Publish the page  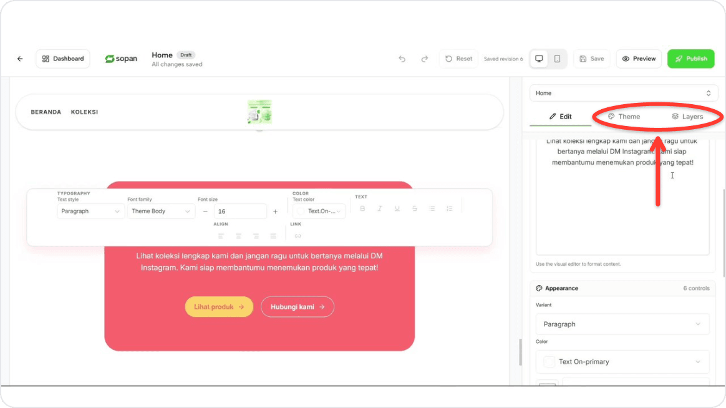(691, 59)
